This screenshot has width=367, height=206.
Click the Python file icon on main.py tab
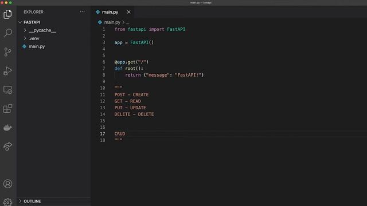click(x=98, y=12)
